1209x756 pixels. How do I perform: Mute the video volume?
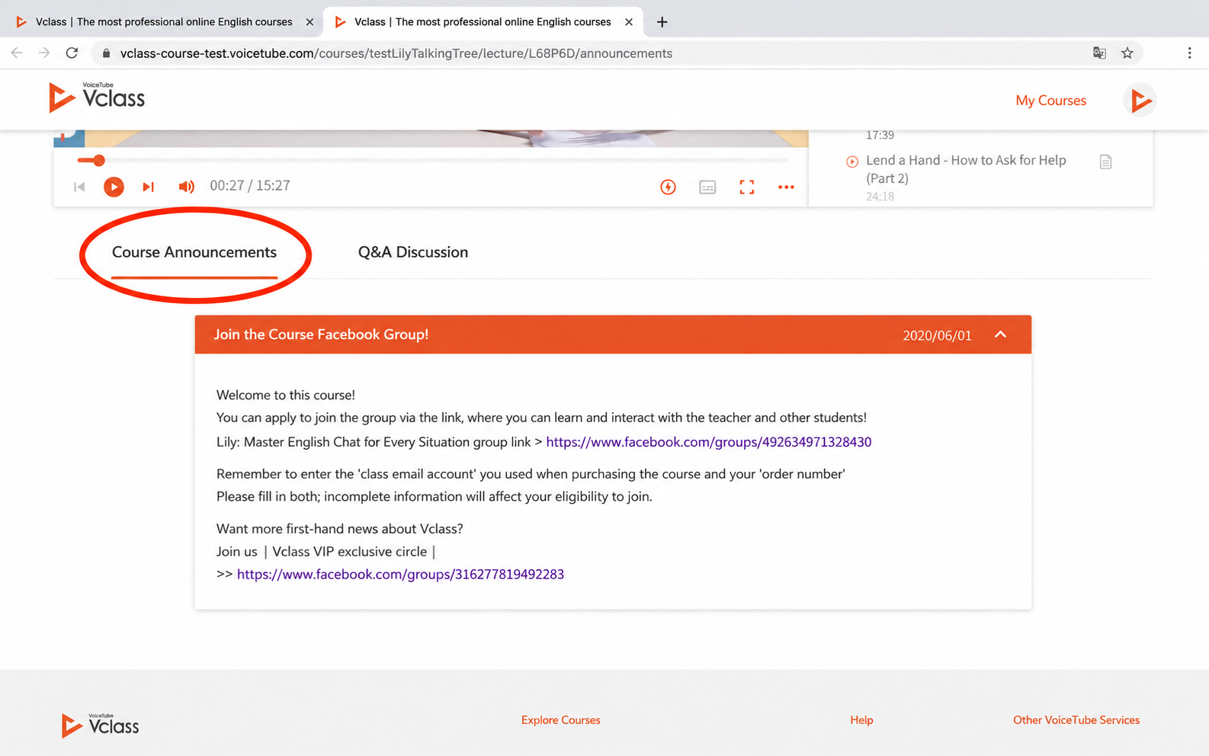click(x=186, y=187)
